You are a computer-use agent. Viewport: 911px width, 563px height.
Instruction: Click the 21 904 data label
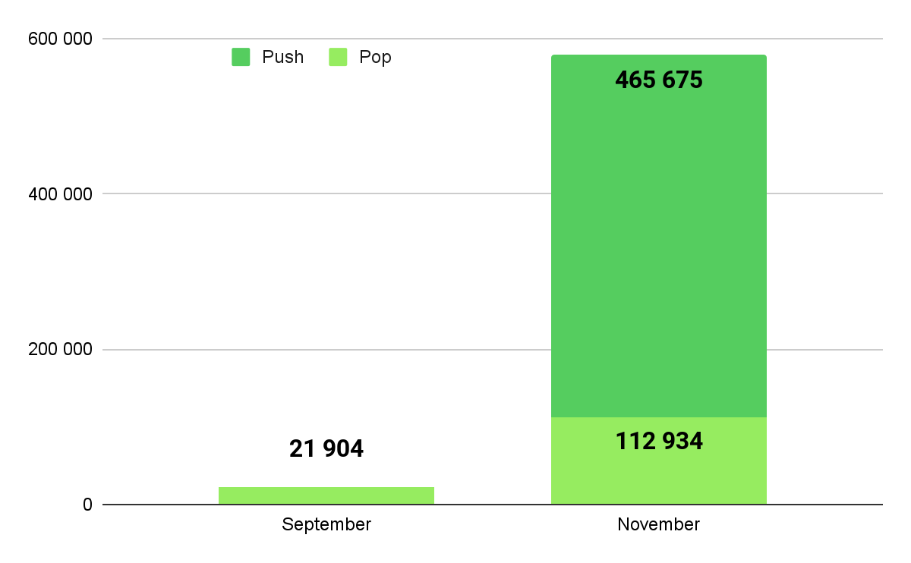pos(326,449)
